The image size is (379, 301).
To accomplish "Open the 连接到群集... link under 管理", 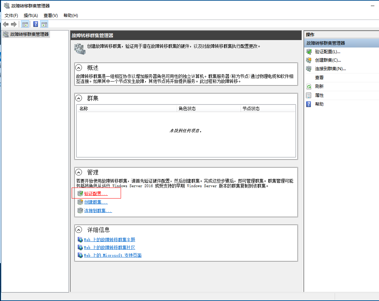I will (98, 211).
